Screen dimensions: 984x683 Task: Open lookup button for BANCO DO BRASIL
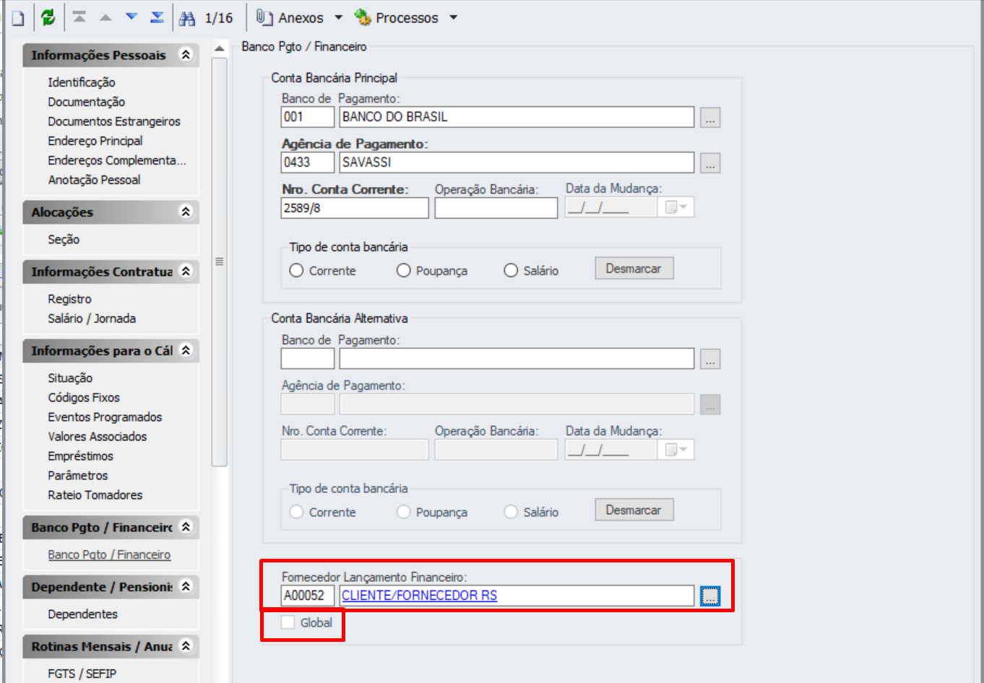click(x=710, y=118)
